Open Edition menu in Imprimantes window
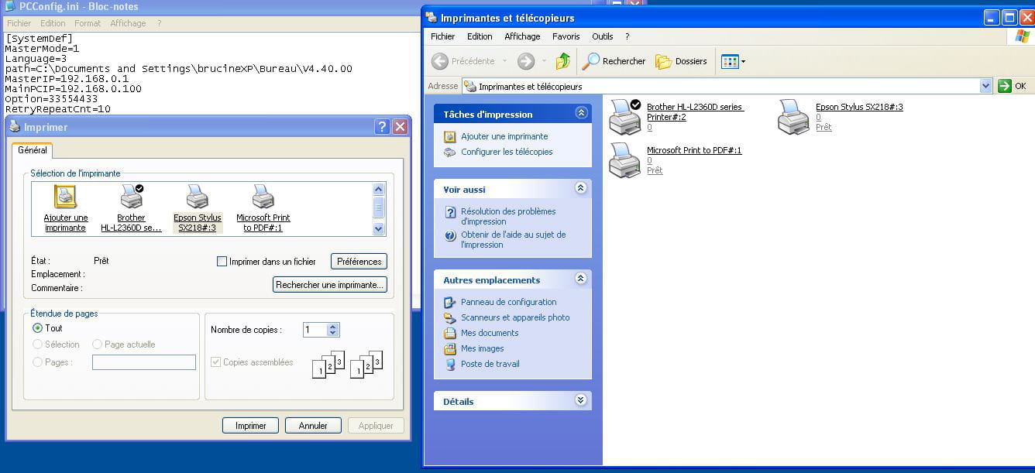The height and width of the screenshot is (473, 1035). pos(480,36)
